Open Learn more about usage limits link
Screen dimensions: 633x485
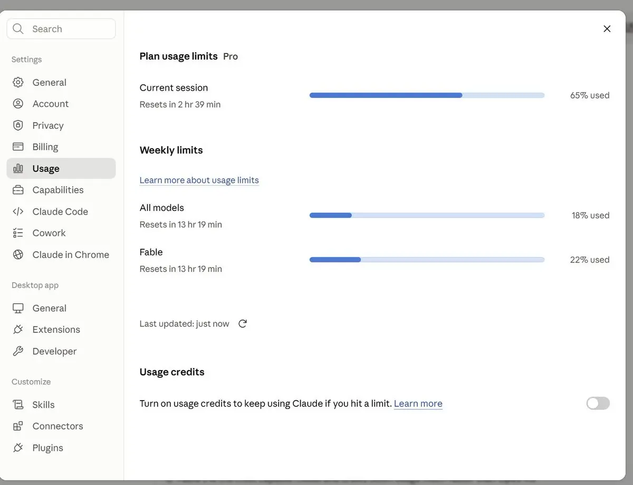click(x=199, y=180)
